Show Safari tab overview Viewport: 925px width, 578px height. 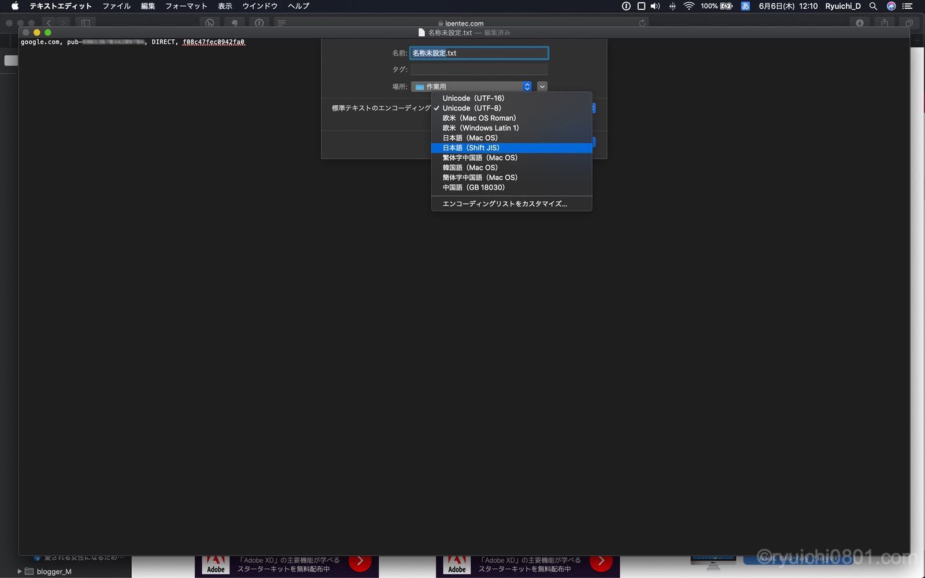pos(909,23)
